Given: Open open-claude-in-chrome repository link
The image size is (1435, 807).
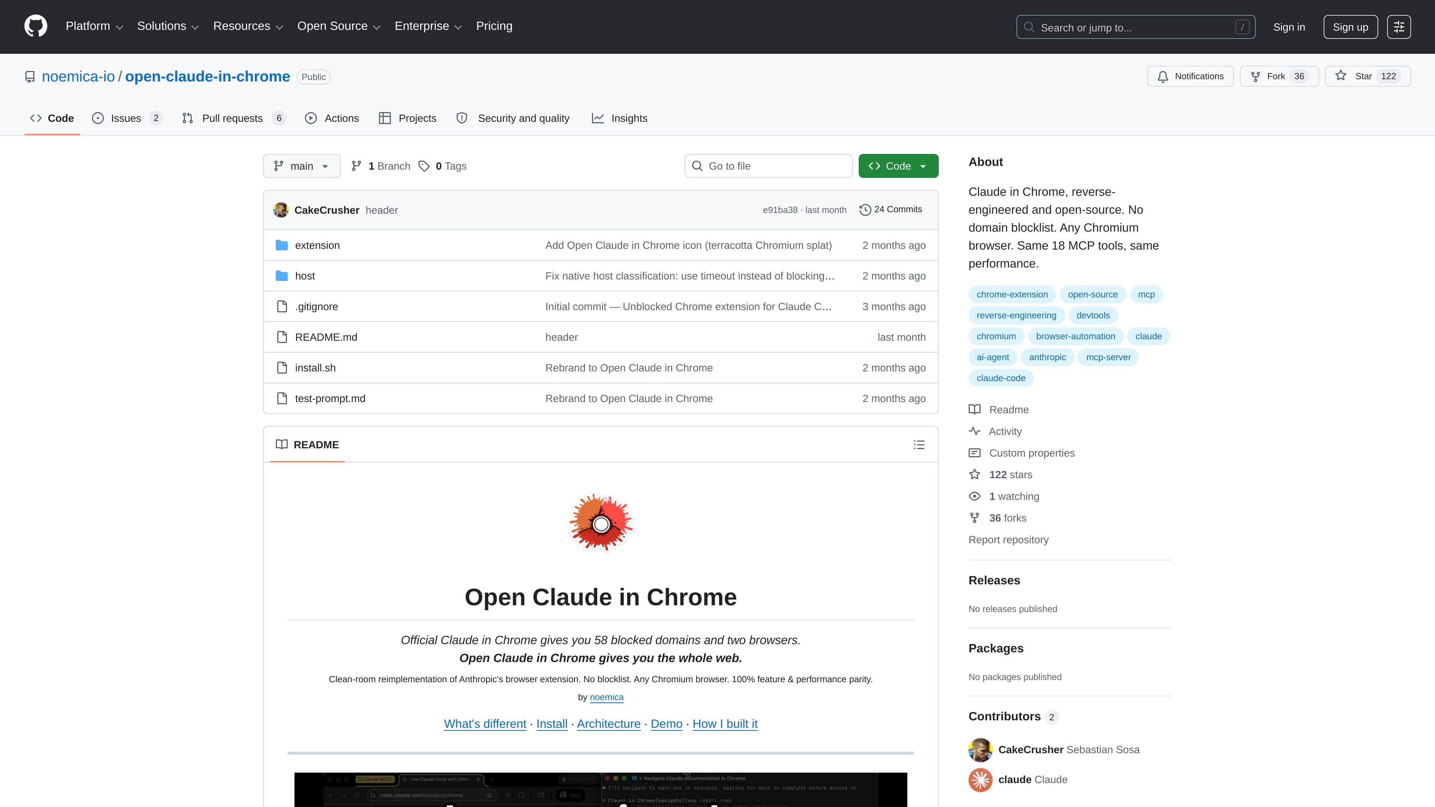Looking at the screenshot, I should [x=207, y=76].
